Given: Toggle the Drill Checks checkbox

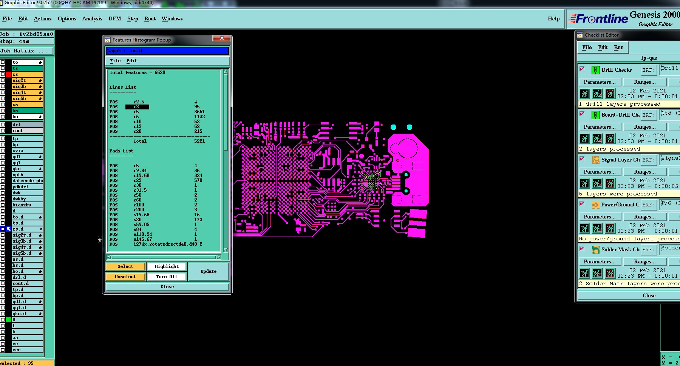Looking at the screenshot, I should pos(582,69).
